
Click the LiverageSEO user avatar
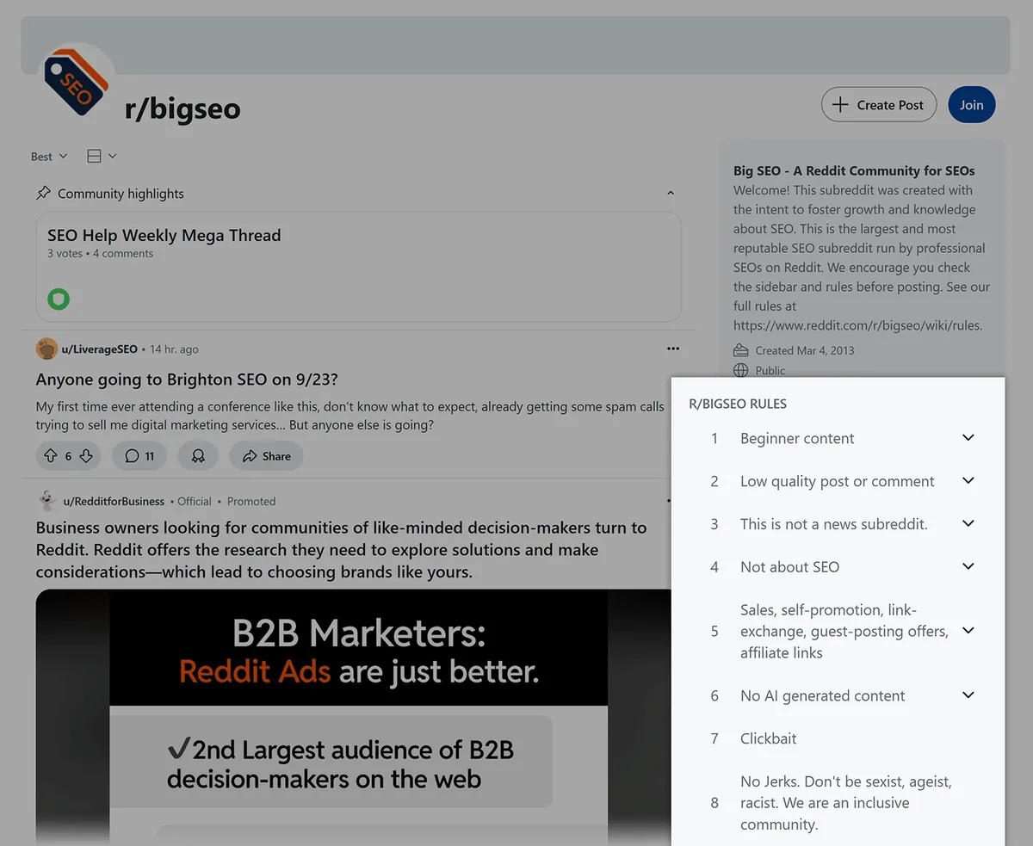pyautogui.click(x=46, y=349)
